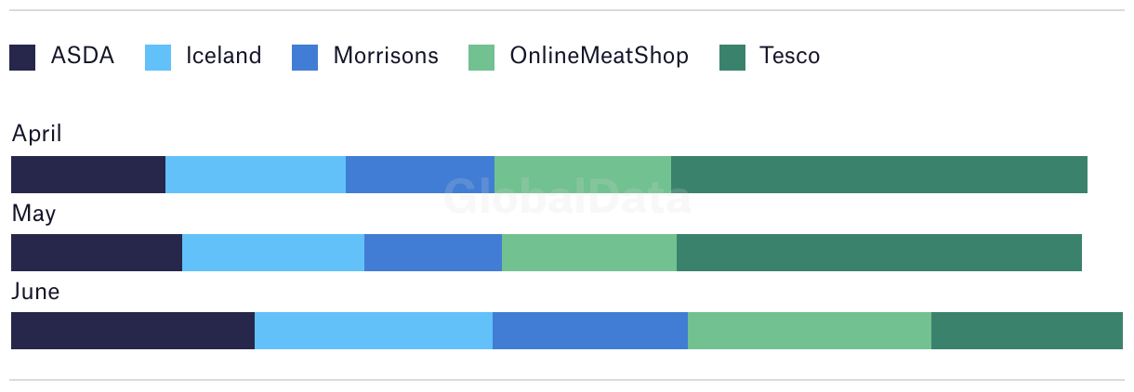Toggle the Morrisons legend label
The image size is (1134, 392).
386,56
